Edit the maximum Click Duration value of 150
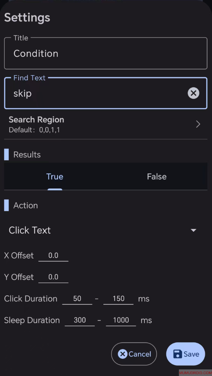The width and height of the screenshot is (212, 376). 118,298
